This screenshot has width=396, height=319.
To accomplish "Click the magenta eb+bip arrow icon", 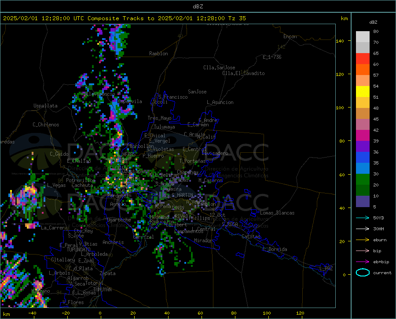I will 363,262.
